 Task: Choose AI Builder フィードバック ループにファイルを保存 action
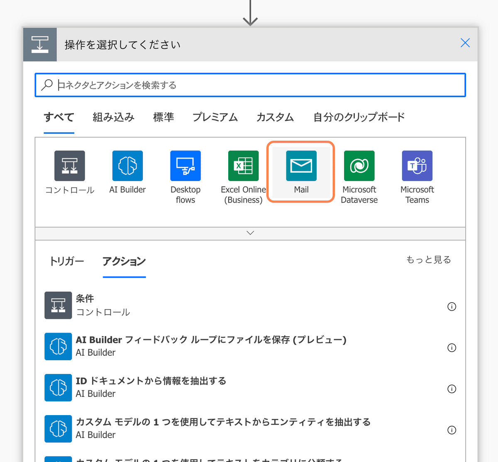tap(250, 346)
